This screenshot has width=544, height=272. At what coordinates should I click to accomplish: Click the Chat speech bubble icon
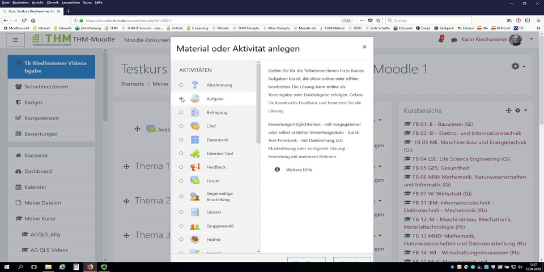point(194,126)
